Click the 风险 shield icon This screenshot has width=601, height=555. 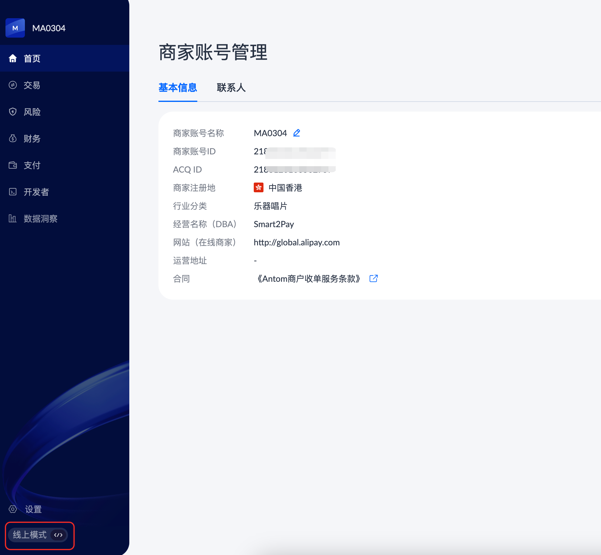pos(13,112)
